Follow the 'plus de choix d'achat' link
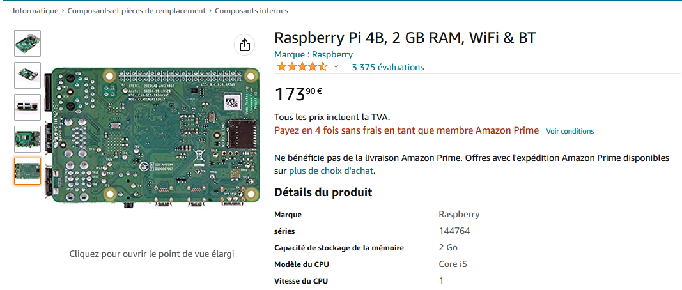Viewport: 682px width, 290px height. pyautogui.click(x=331, y=171)
